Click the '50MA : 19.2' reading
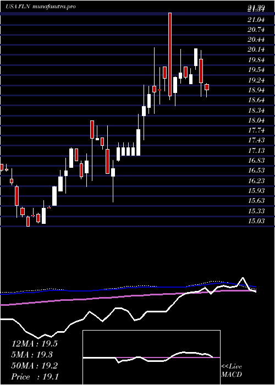 tap(35, 366)
